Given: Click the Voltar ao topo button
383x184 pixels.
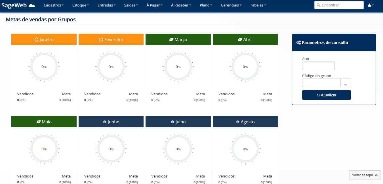Looking at the screenshot, I should (365, 175).
